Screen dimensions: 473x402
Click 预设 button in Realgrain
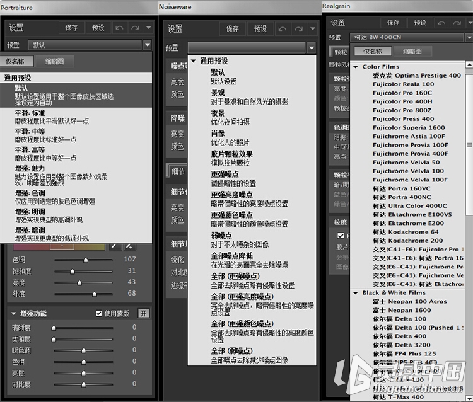coord(419,23)
